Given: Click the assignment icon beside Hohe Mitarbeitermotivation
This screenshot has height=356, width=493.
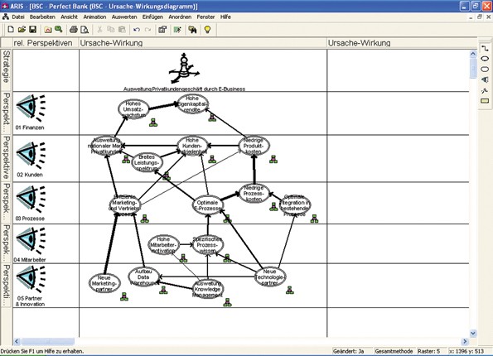Looking at the screenshot, I should (183, 258).
